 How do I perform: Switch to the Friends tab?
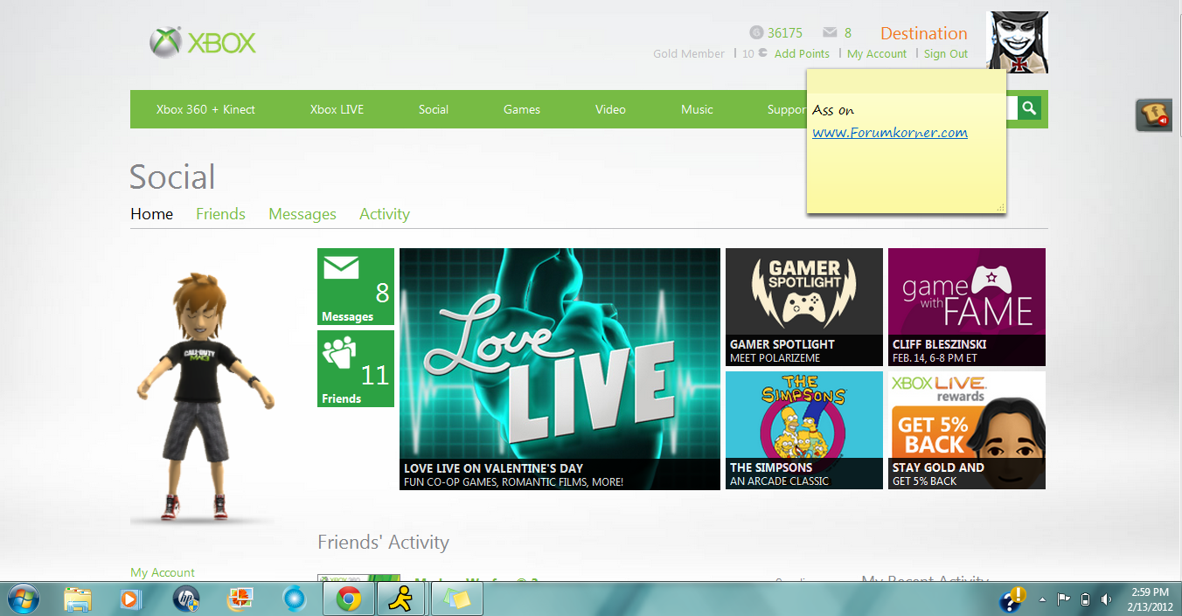point(220,214)
